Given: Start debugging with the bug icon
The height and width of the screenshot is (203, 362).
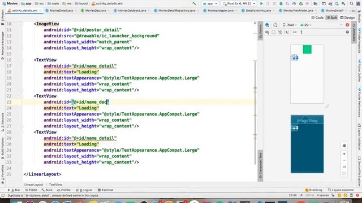Looking at the screenshot, I should tap(281, 3).
